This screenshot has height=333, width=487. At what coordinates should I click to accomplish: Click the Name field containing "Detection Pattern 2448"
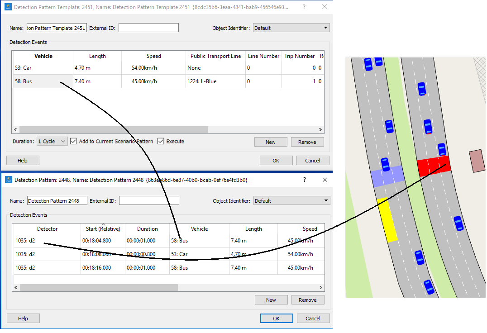(x=57, y=200)
